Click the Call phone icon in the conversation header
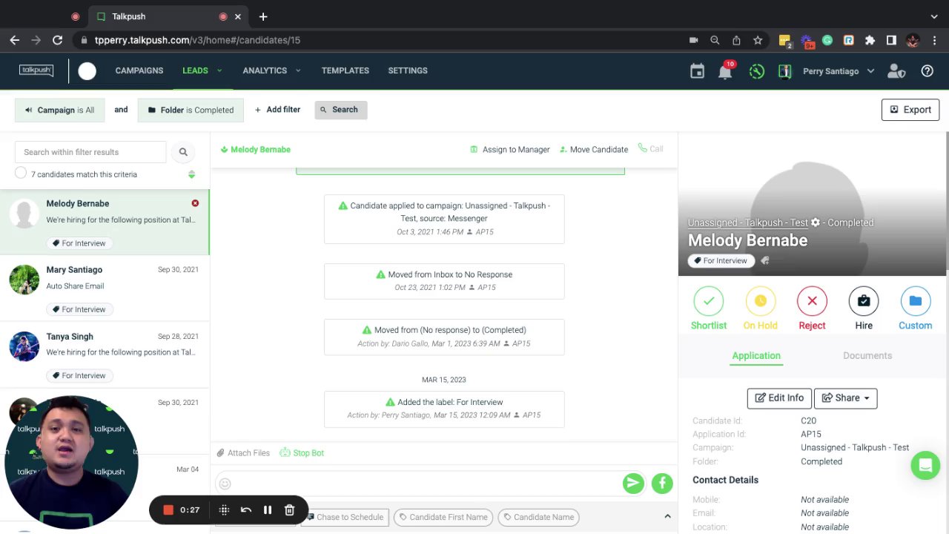949x534 pixels. coord(650,149)
